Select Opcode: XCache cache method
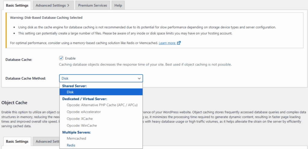 tap(79, 119)
